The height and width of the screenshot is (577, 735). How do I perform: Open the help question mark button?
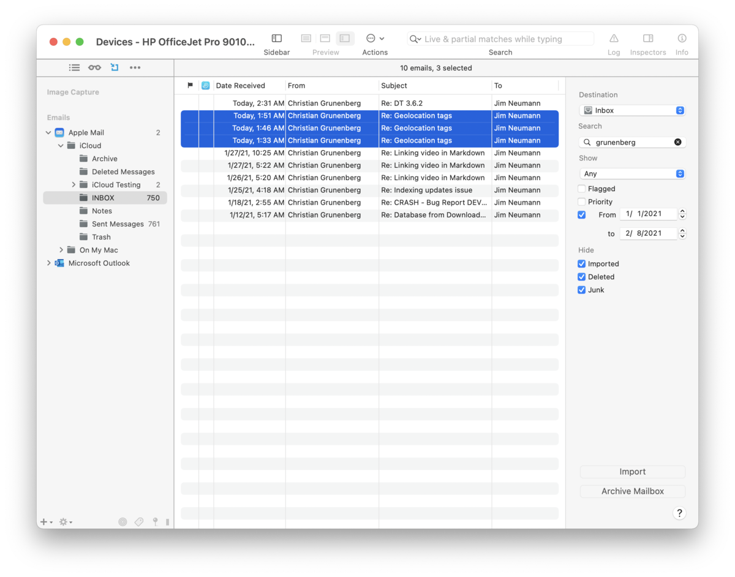point(679,513)
